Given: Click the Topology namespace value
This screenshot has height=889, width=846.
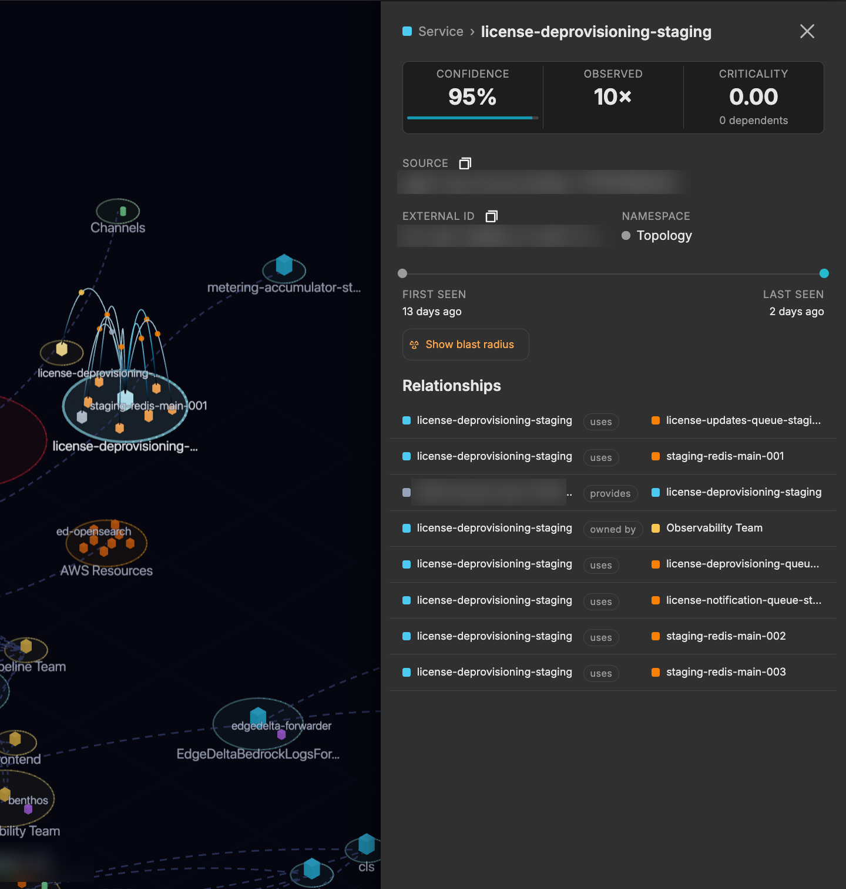Looking at the screenshot, I should coord(664,236).
